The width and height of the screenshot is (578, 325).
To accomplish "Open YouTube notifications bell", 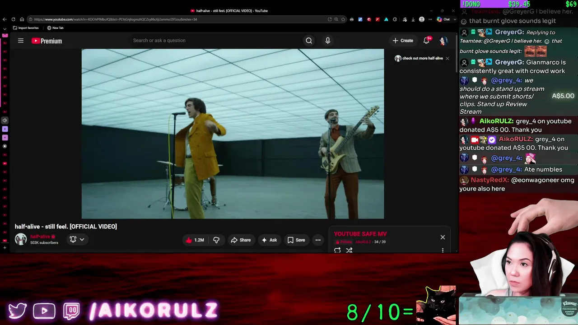I will 426,41.
